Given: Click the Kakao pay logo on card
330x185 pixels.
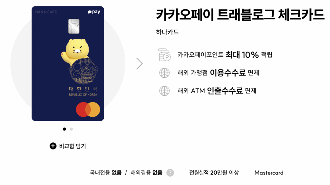Looking at the screenshot, I should pos(94,12).
